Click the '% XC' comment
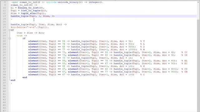 (184, 63)
